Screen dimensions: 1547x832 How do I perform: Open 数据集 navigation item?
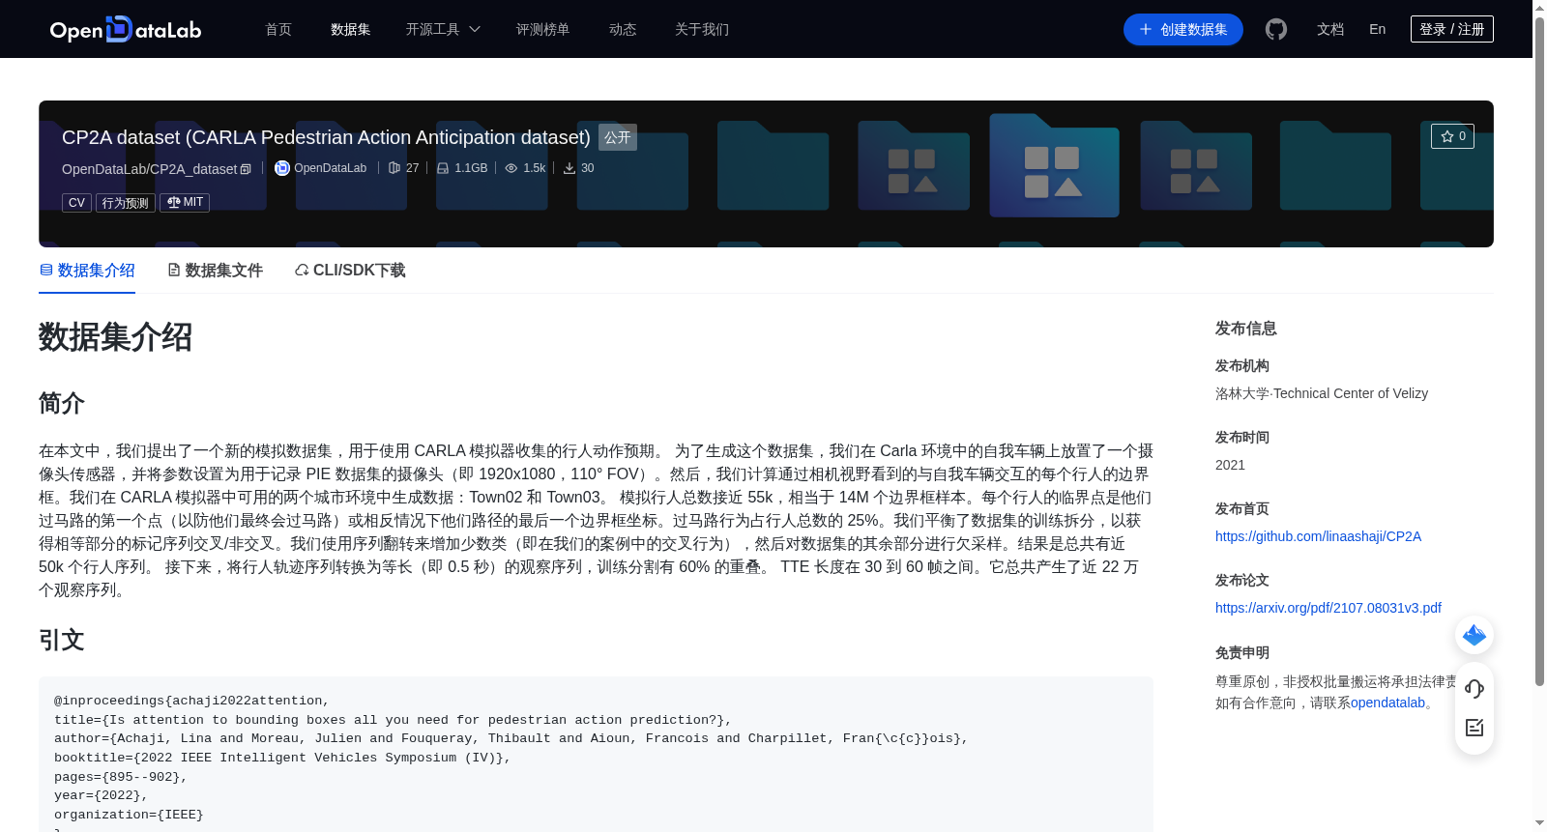tap(351, 29)
